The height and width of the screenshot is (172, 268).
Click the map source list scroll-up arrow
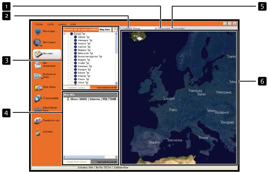116,34
